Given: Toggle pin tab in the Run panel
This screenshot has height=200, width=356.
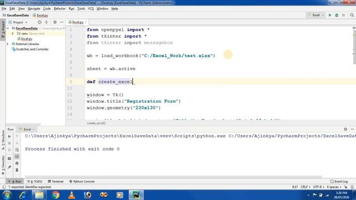Looking at the screenshot, I should [x=9, y=167].
